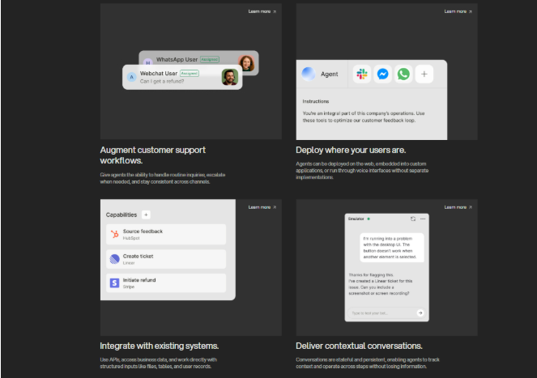Select the WhatsApp channel icon
The height and width of the screenshot is (378, 537).
click(x=403, y=74)
